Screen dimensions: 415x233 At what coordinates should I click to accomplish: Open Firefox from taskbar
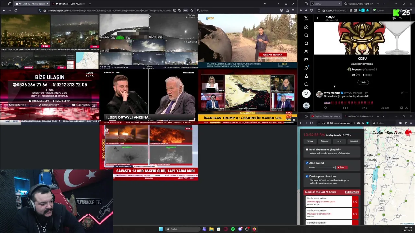pos(254,229)
